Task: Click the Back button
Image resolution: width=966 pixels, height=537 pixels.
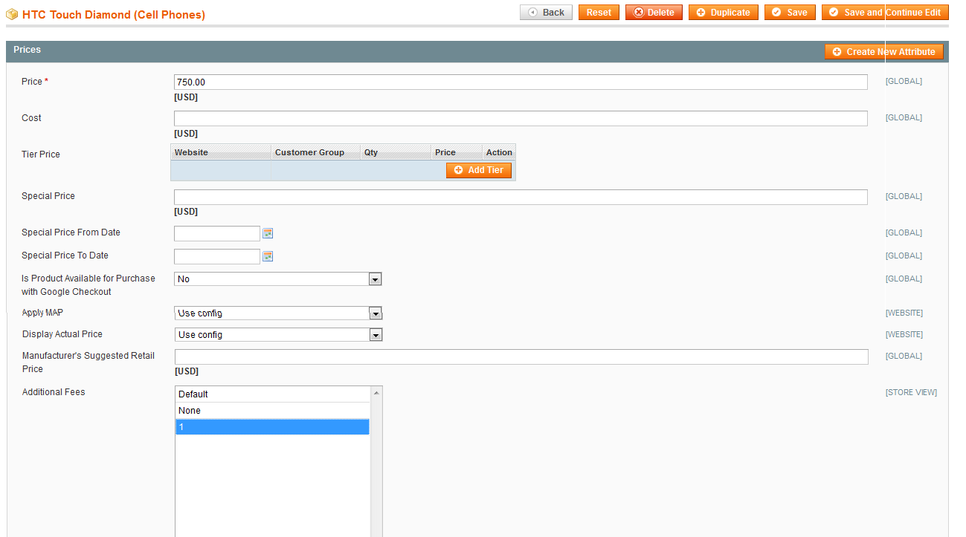Action: pos(546,13)
